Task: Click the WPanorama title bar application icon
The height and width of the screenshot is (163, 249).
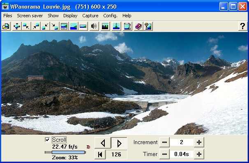Action: [6, 7]
